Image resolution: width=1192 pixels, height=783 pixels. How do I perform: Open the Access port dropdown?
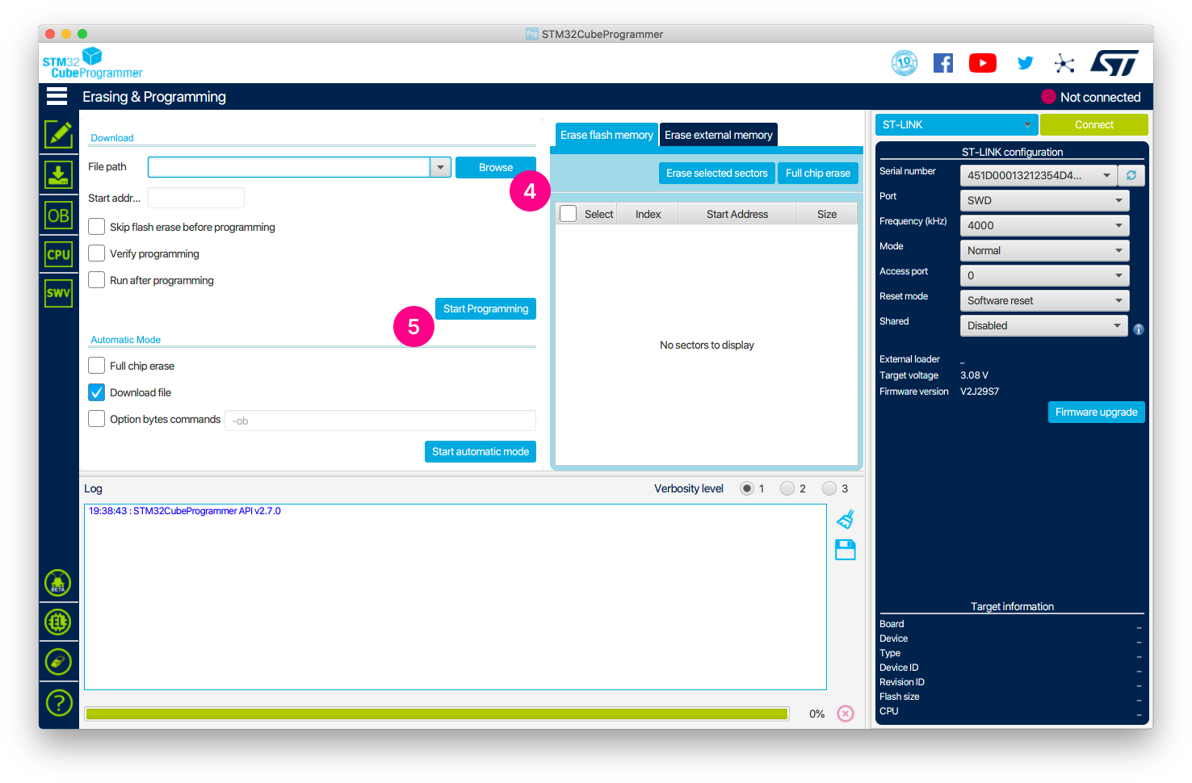pyautogui.click(x=1044, y=275)
